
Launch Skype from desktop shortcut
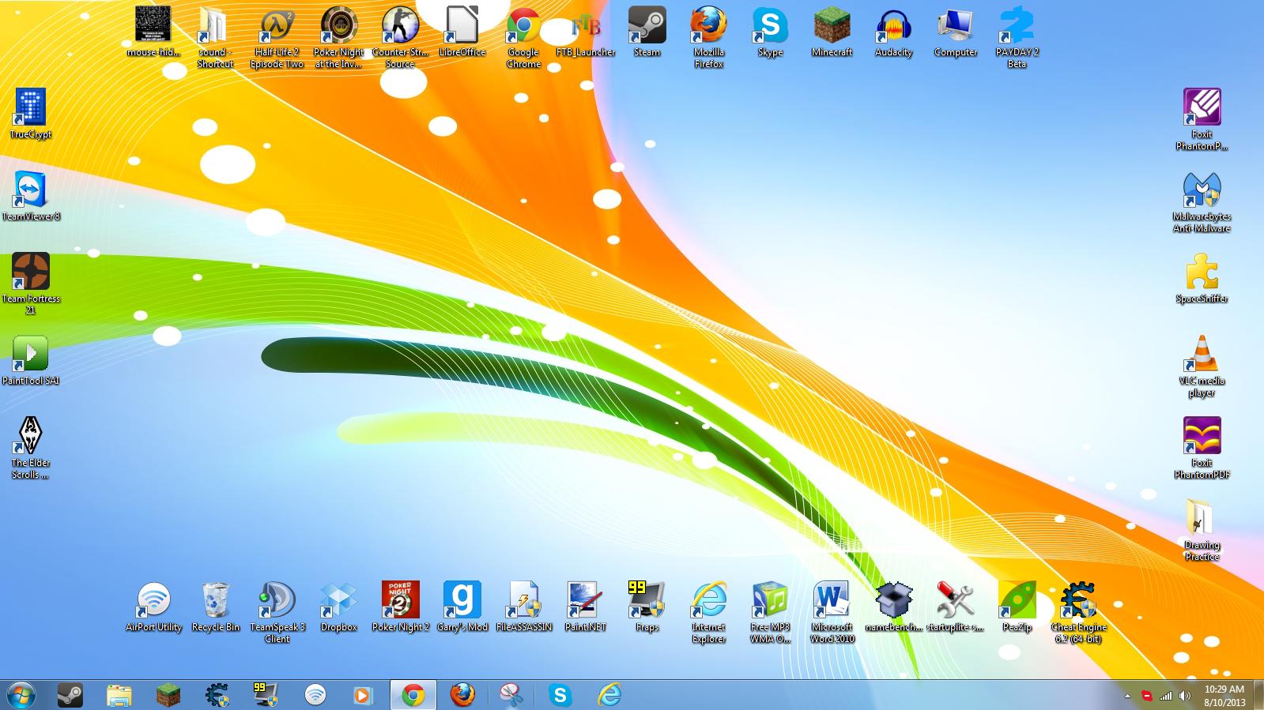click(770, 32)
